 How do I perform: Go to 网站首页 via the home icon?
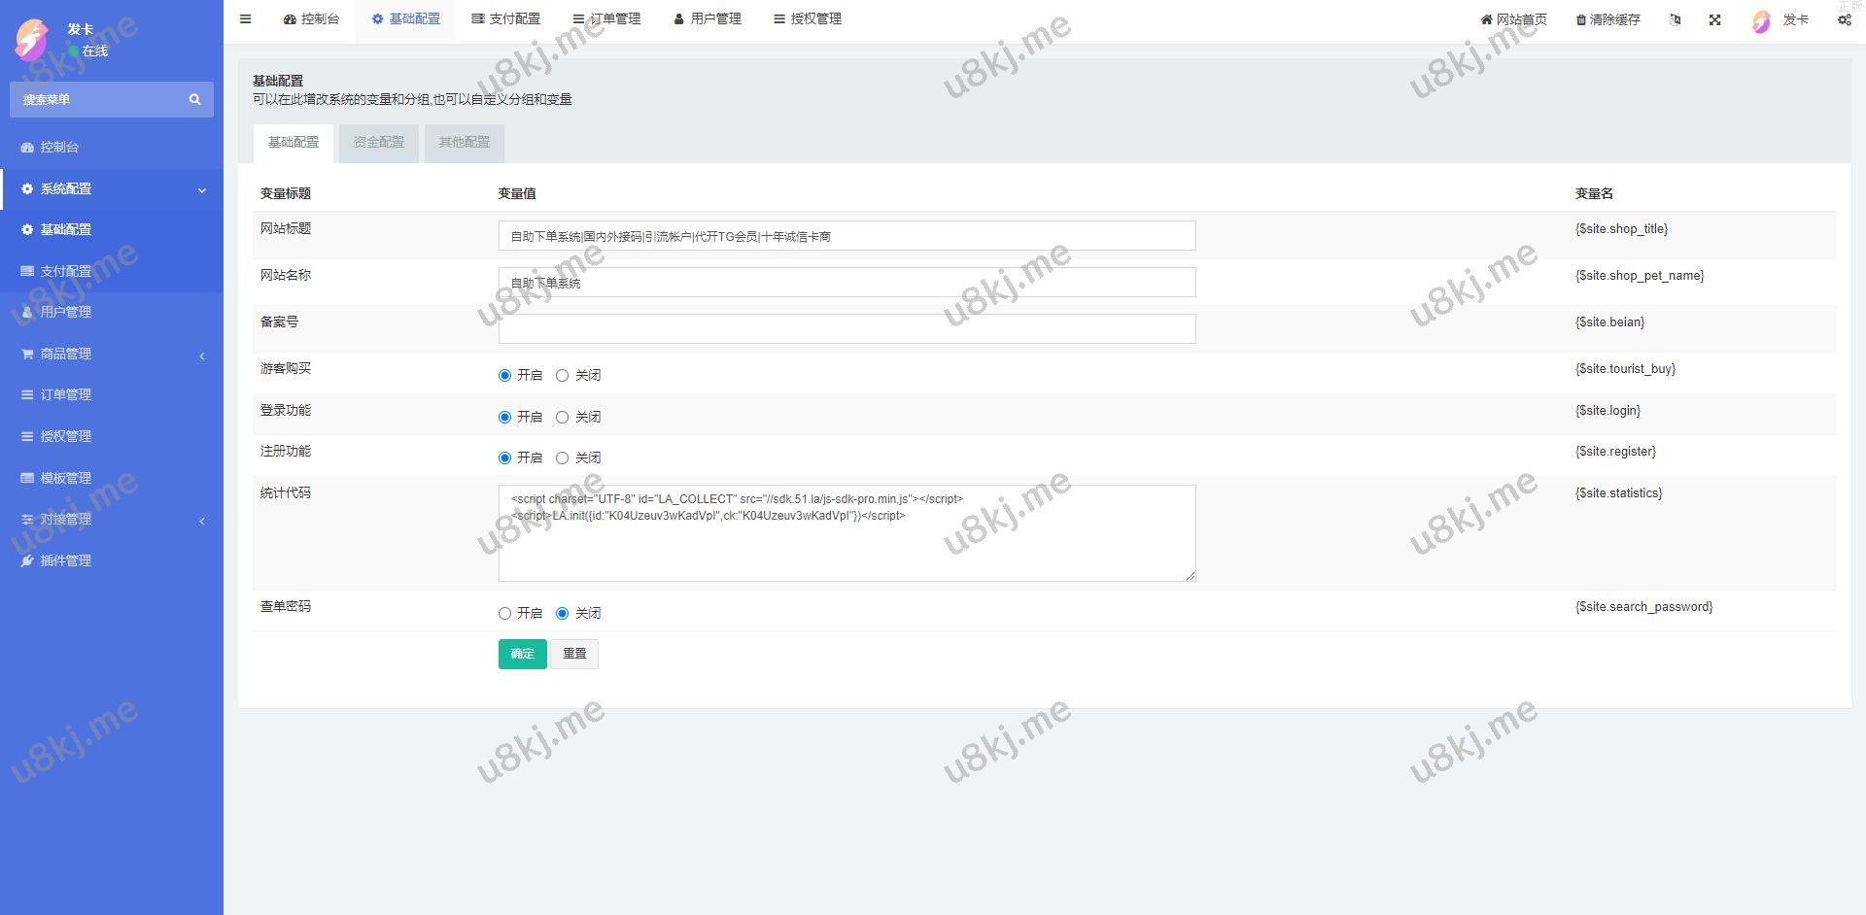[1486, 19]
